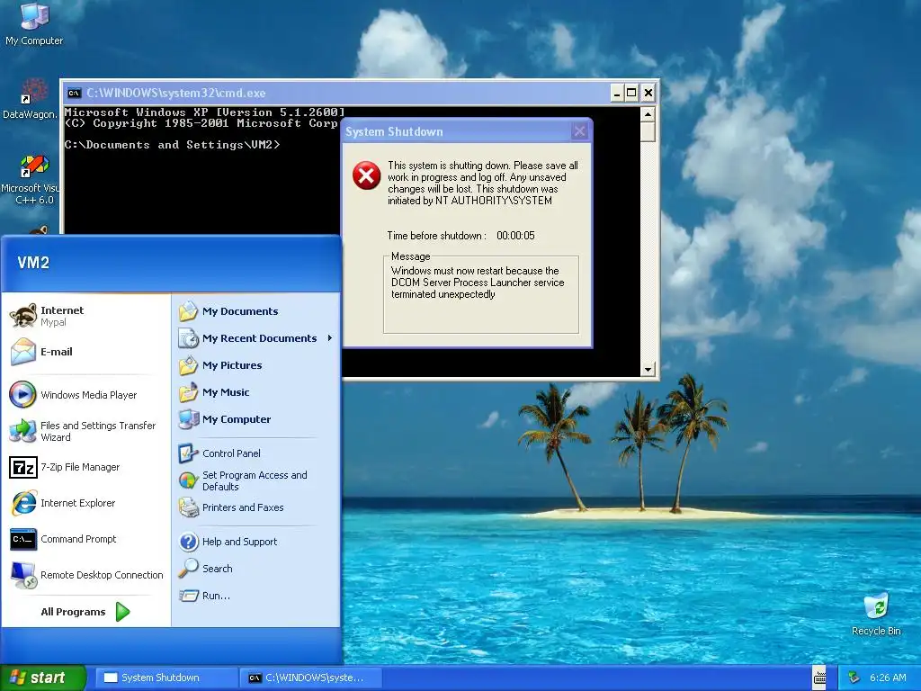
Task: Open My Pictures folder in Start menu
Action: tap(255, 365)
